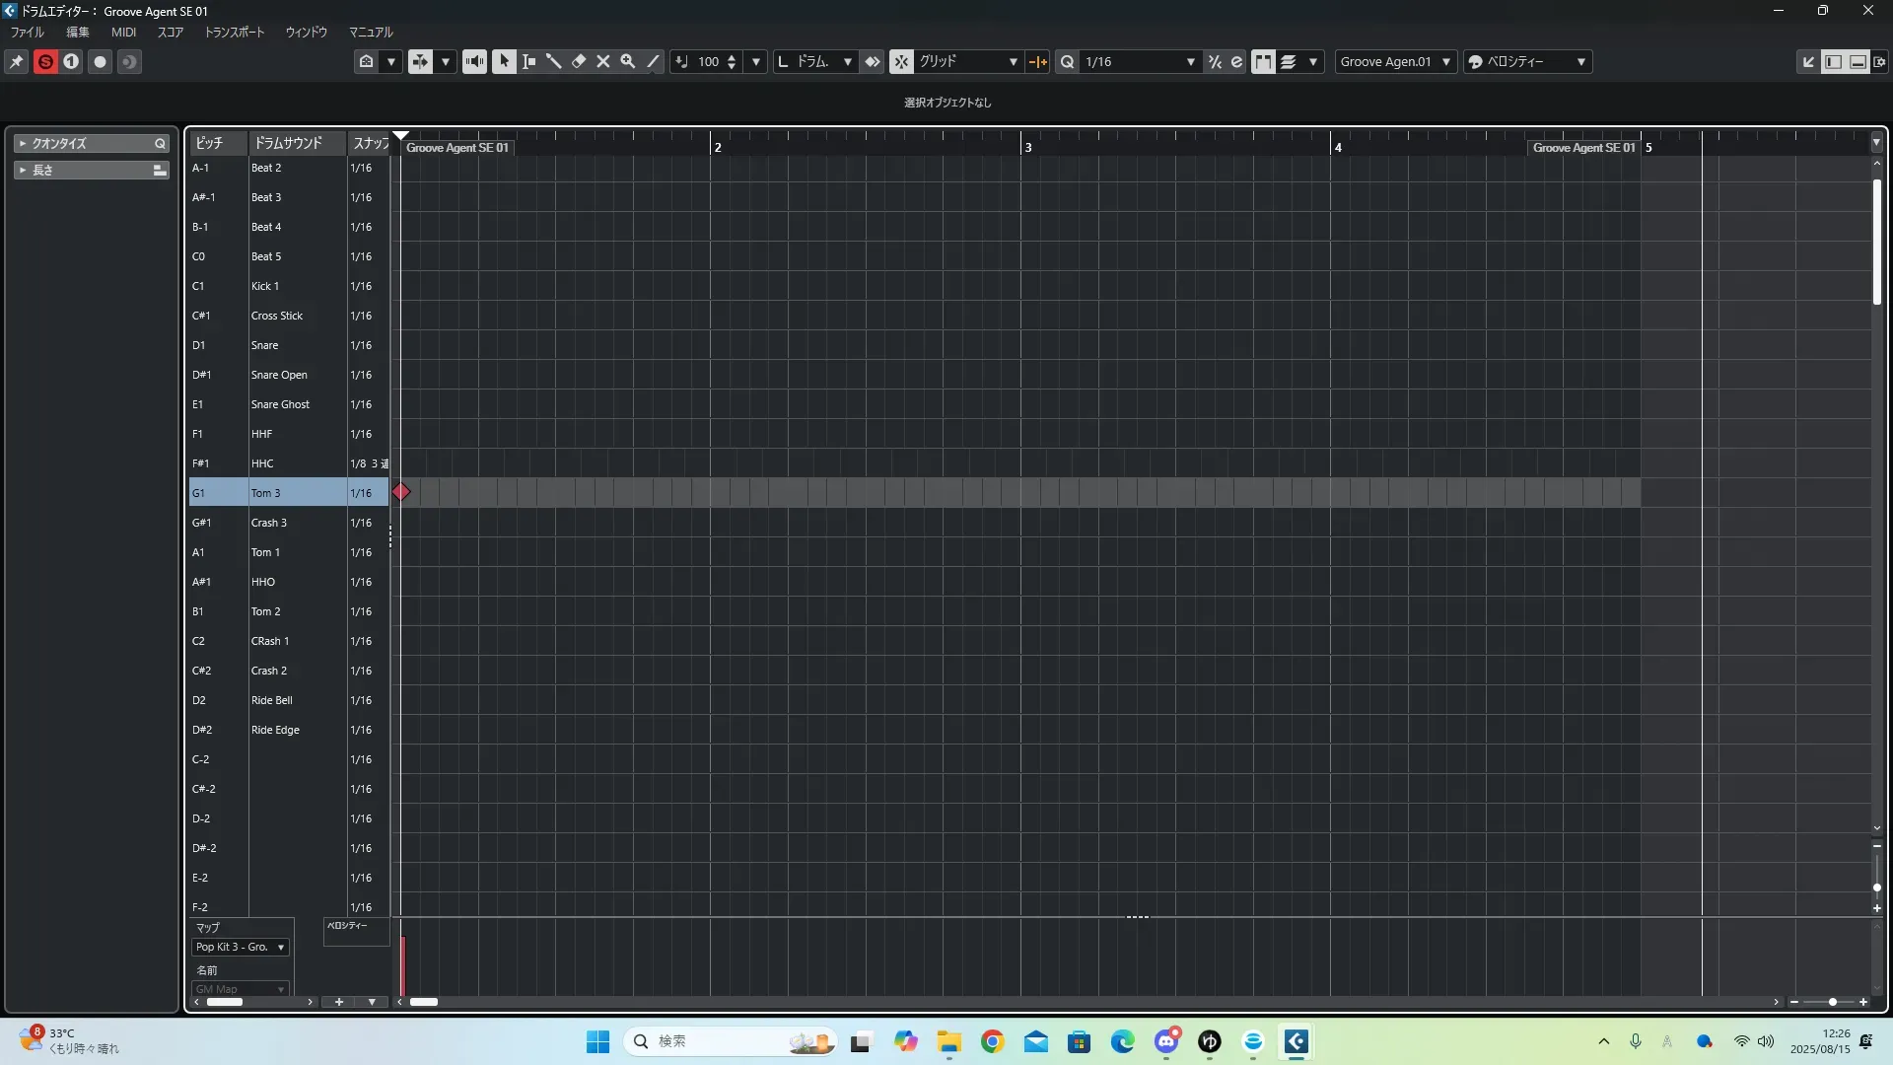Image resolution: width=1893 pixels, height=1065 pixels.
Task: Click the red diamond note on Tom 3 lane
Action: coord(401,492)
